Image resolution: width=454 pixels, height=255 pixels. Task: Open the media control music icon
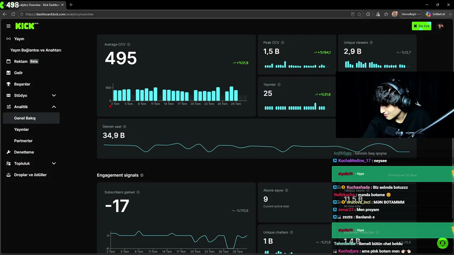point(377,14)
